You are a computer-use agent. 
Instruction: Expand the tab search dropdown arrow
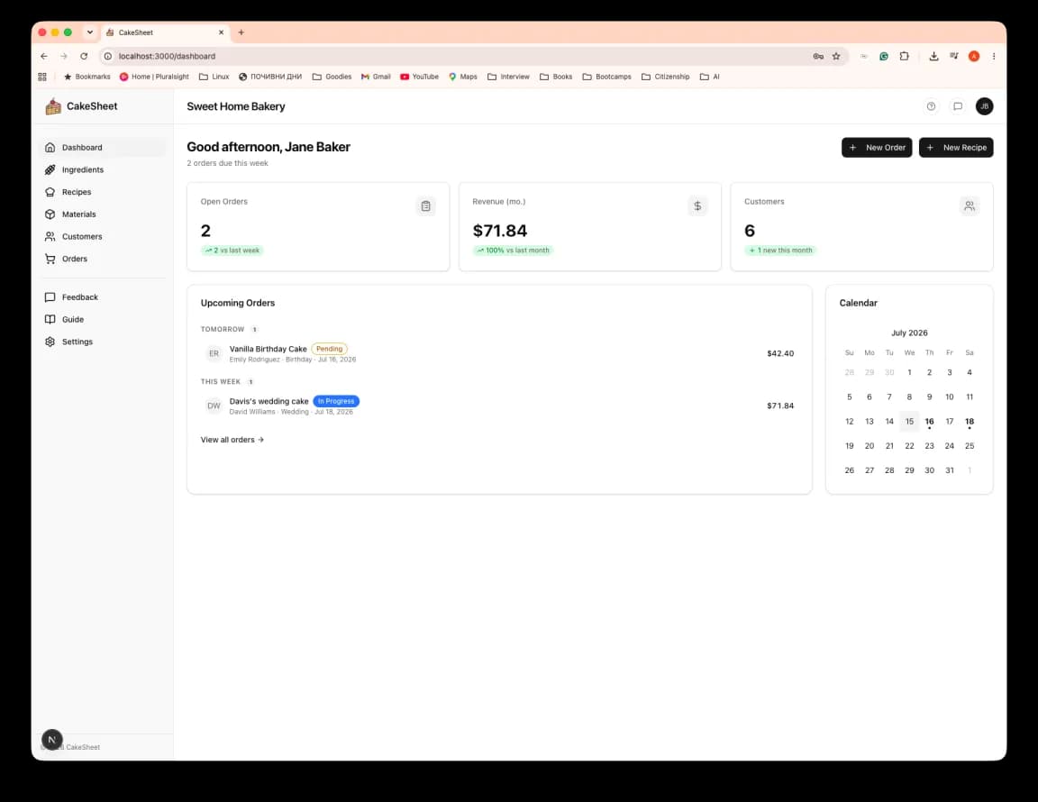click(x=90, y=32)
